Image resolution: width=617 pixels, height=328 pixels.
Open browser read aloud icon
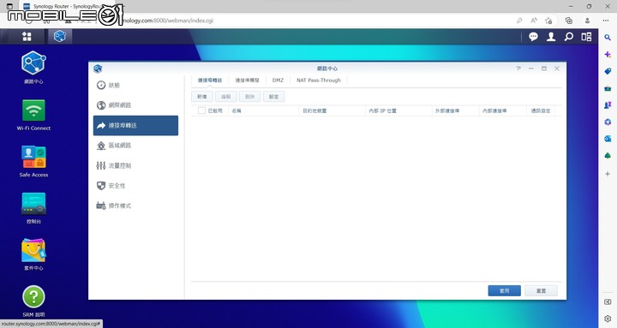[534, 21]
